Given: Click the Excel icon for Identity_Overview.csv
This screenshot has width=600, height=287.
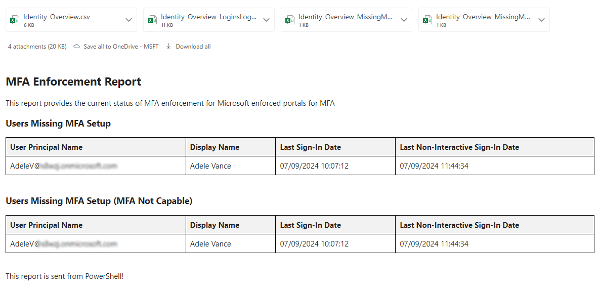Looking at the screenshot, I should [x=14, y=20].
